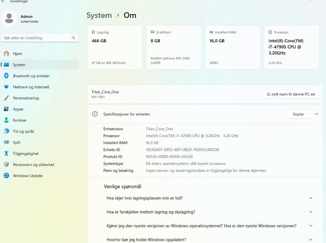The width and height of the screenshot is (326, 243).
Task: Click the System monitor icon in sidebar
Action: point(6,64)
